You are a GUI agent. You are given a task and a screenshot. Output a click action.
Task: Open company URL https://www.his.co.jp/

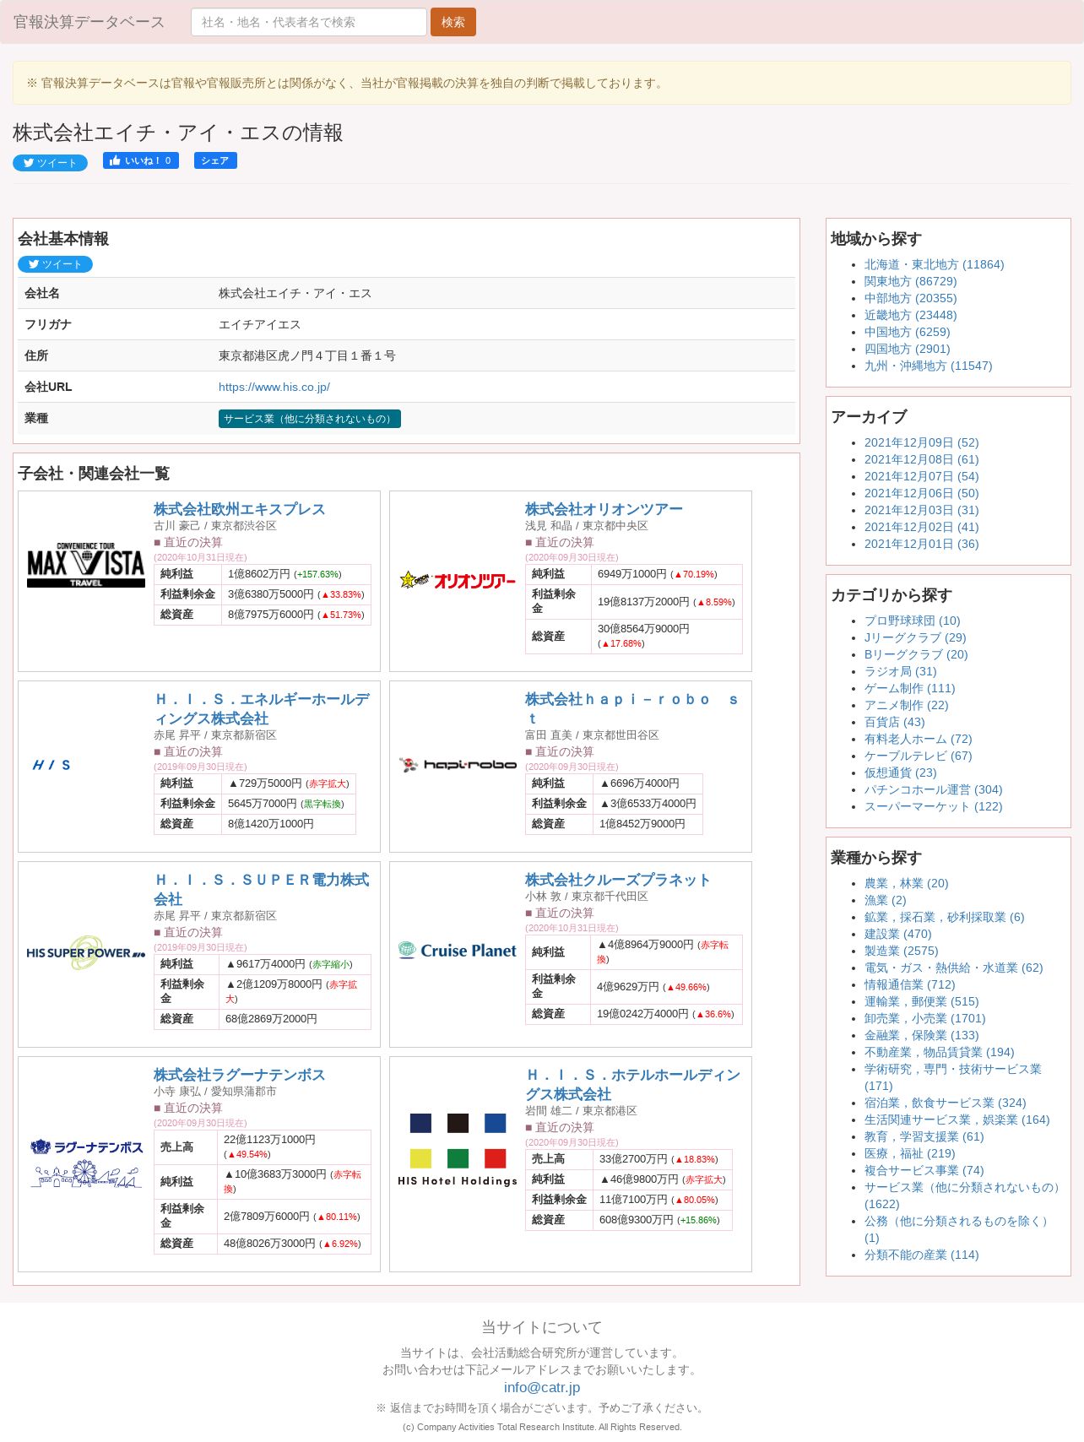click(x=274, y=387)
